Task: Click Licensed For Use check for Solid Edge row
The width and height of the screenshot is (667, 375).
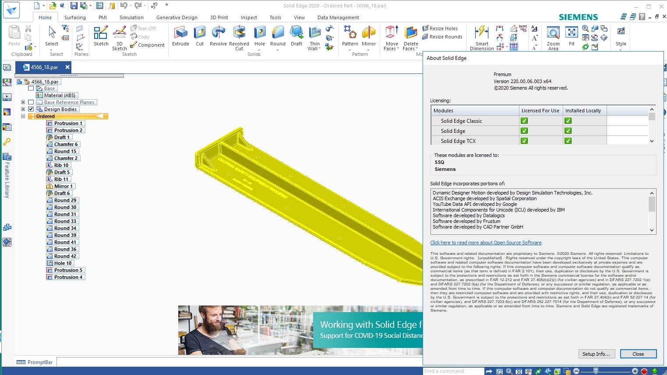Action: 524,131
